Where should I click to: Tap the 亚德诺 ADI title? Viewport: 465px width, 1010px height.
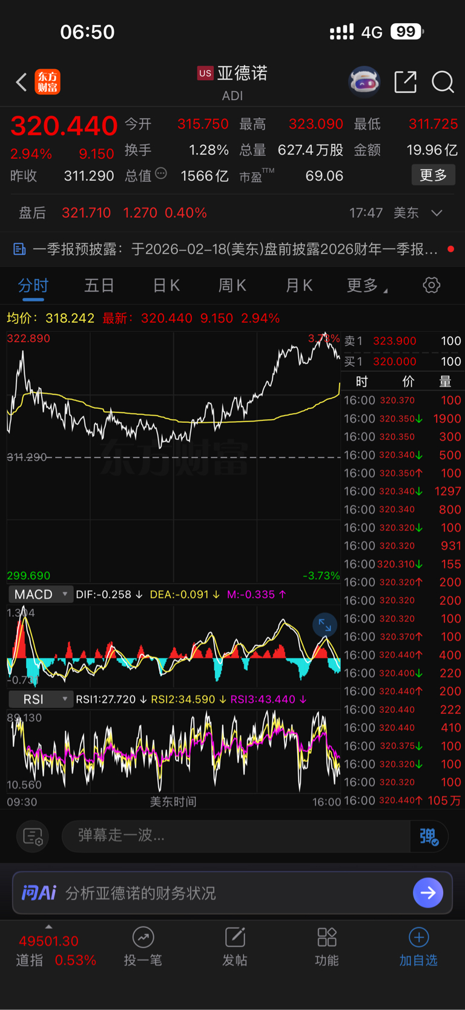[232, 83]
